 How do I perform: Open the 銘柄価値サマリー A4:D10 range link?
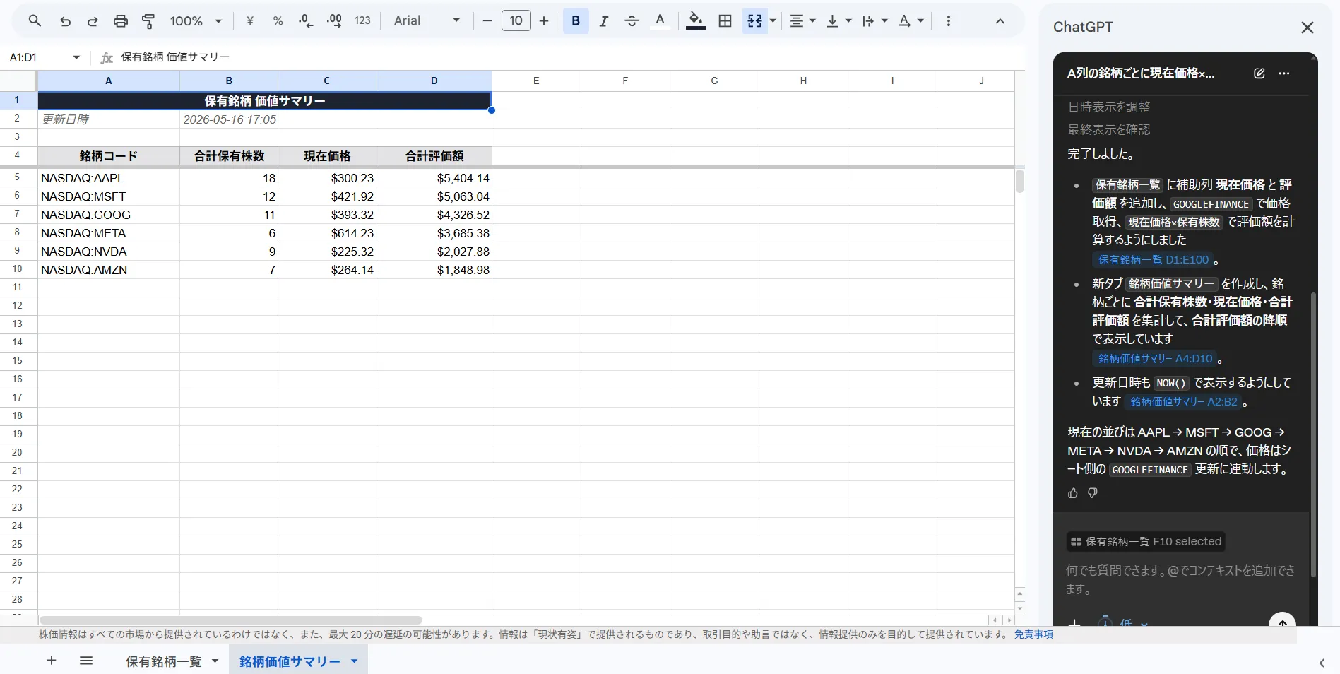(x=1155, y=359)
